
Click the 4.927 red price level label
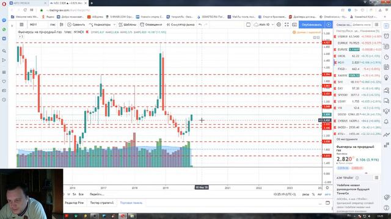click(327, 43)
